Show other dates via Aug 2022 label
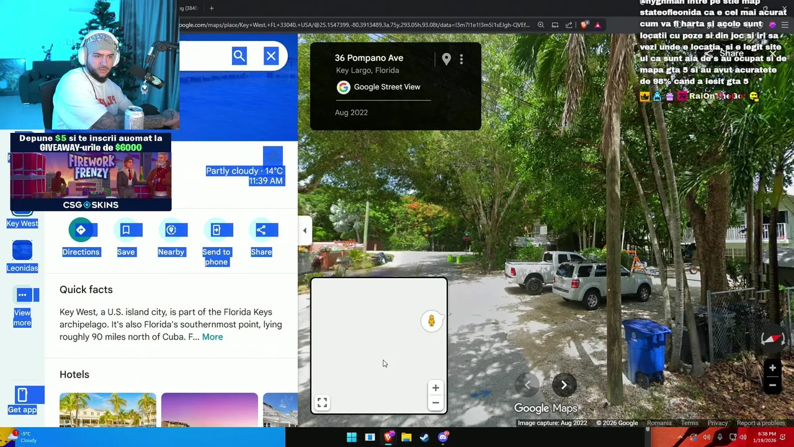Viewport: 794px width, 447px height. 351,112
